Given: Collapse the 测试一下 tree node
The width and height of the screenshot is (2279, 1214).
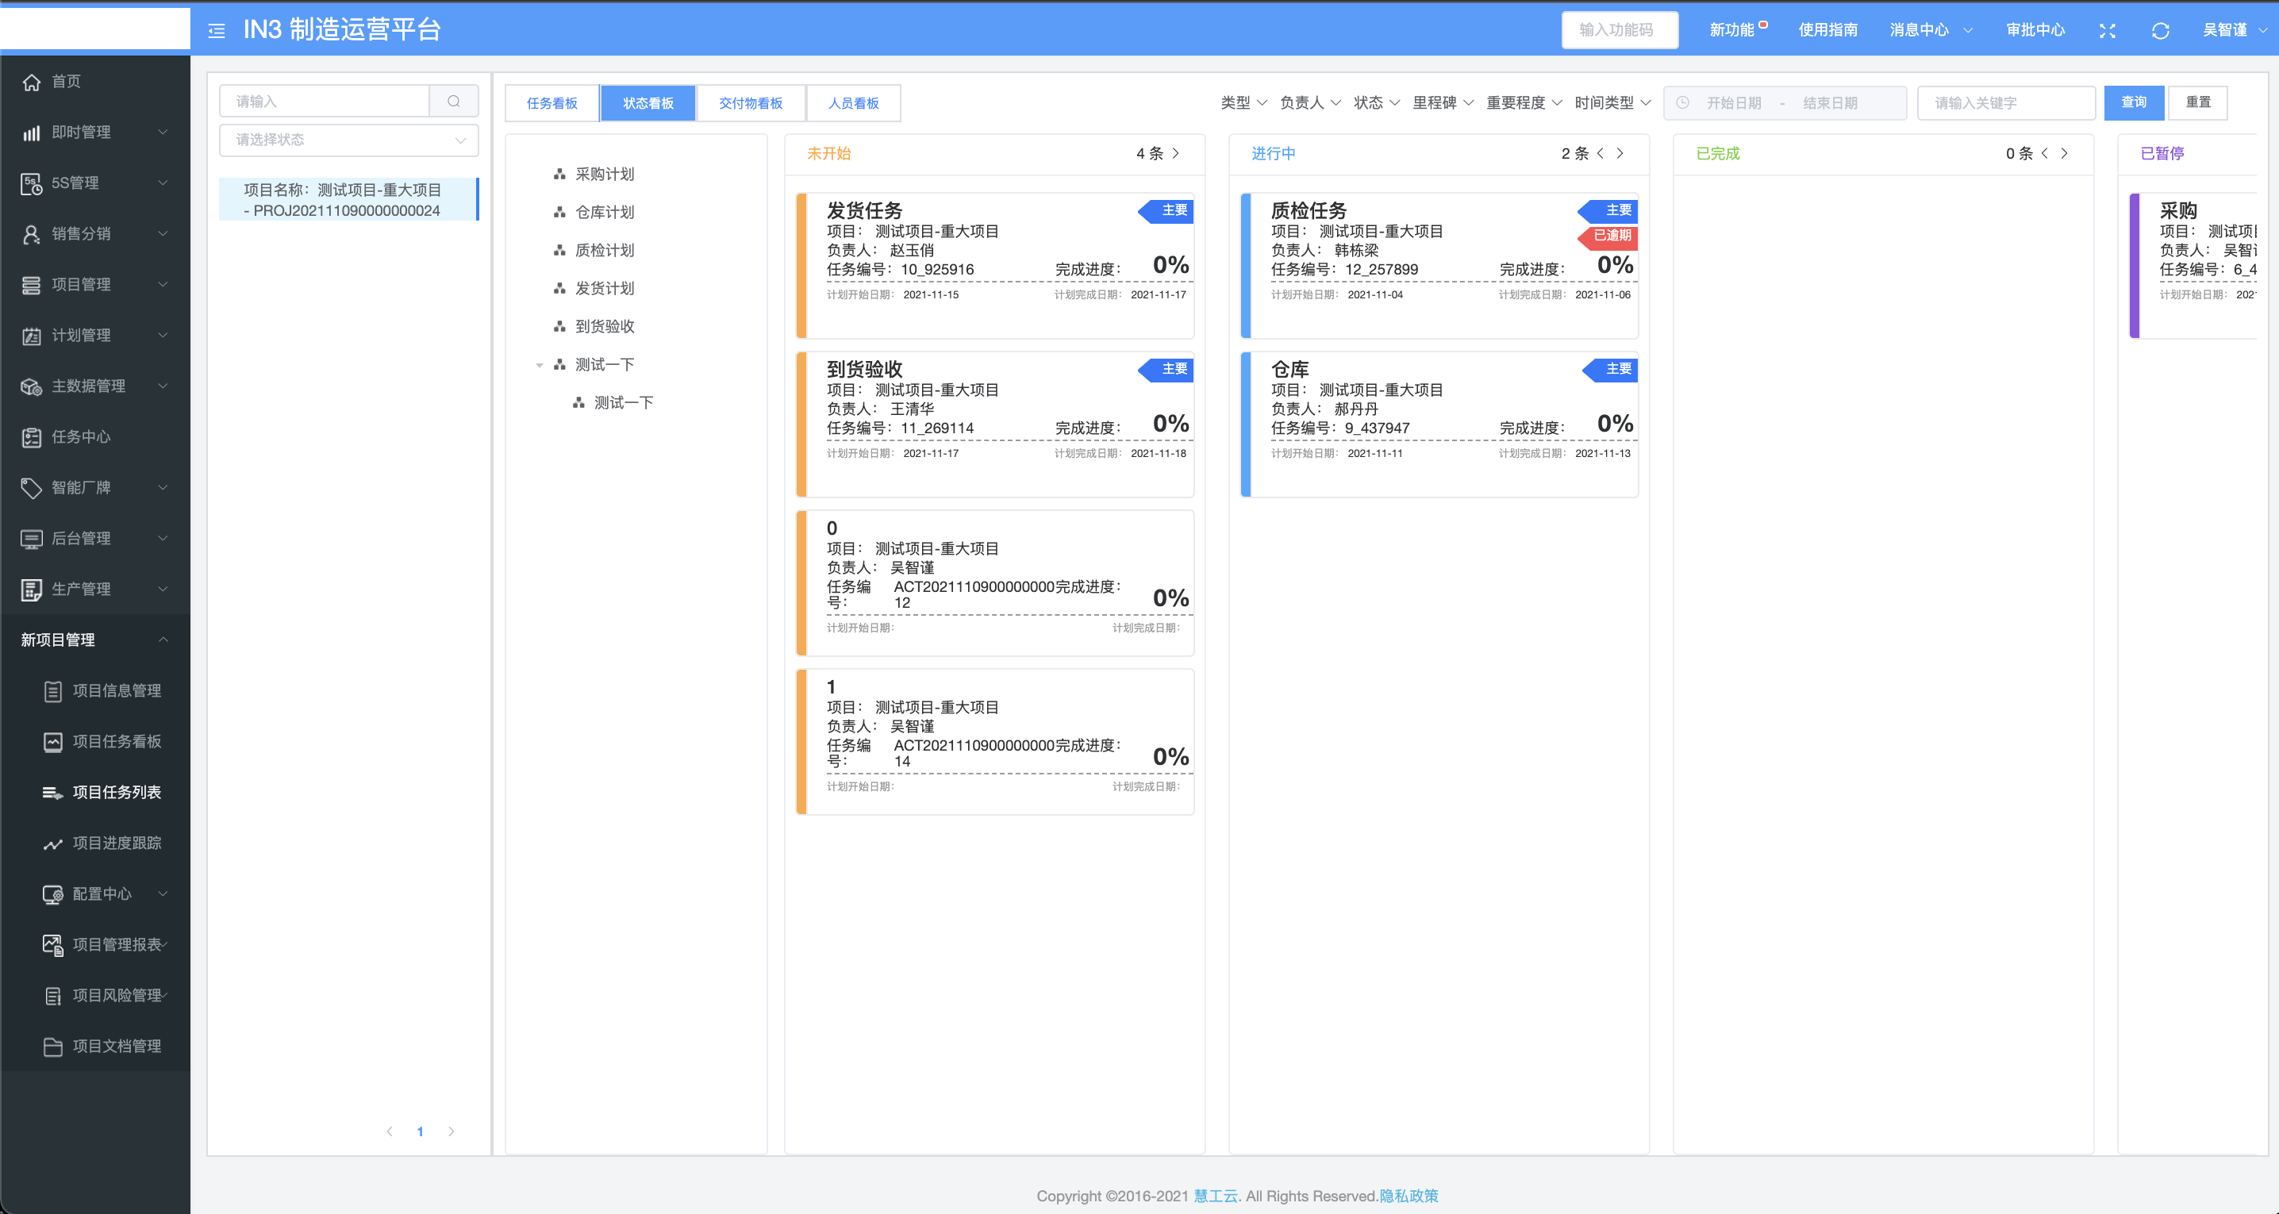Looking at the screenshot, I should pyautogui.click(x=539, y=364).
